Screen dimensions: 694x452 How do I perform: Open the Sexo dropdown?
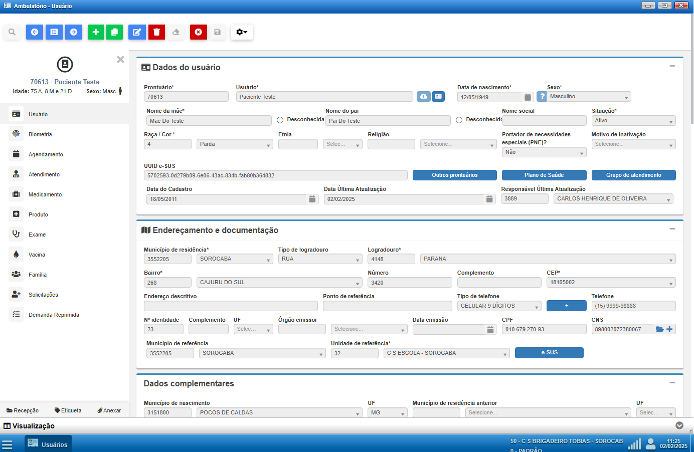pyautogui.click(x=590, y=97)
